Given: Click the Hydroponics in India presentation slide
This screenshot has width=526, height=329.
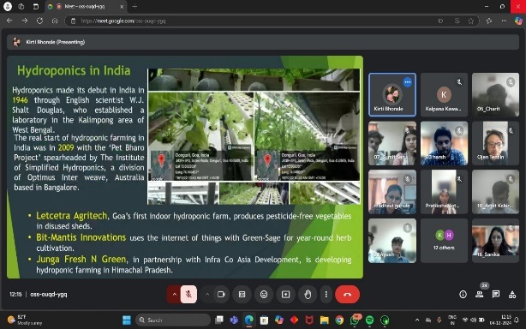Looking at the screenshot, I should pos(185,167).
